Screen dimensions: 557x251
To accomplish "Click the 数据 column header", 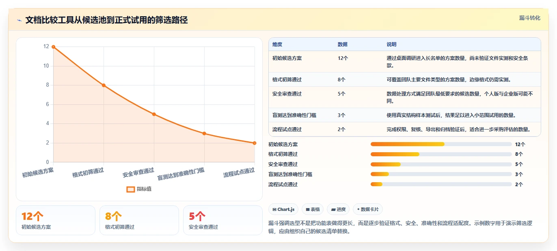I will (343, 44).
